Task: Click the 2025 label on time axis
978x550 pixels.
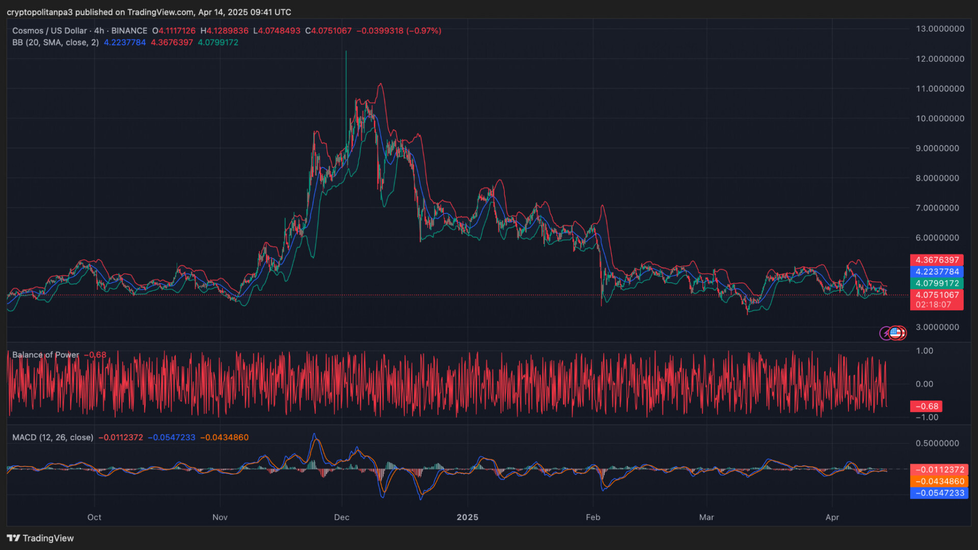Action: [467, 517]
